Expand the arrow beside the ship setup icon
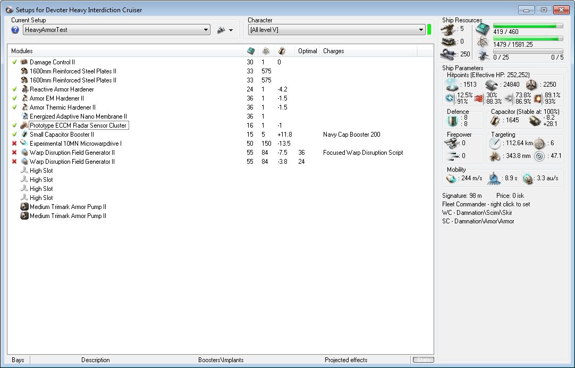This screenshot has width=575, height=368. [x=231, y=30]
